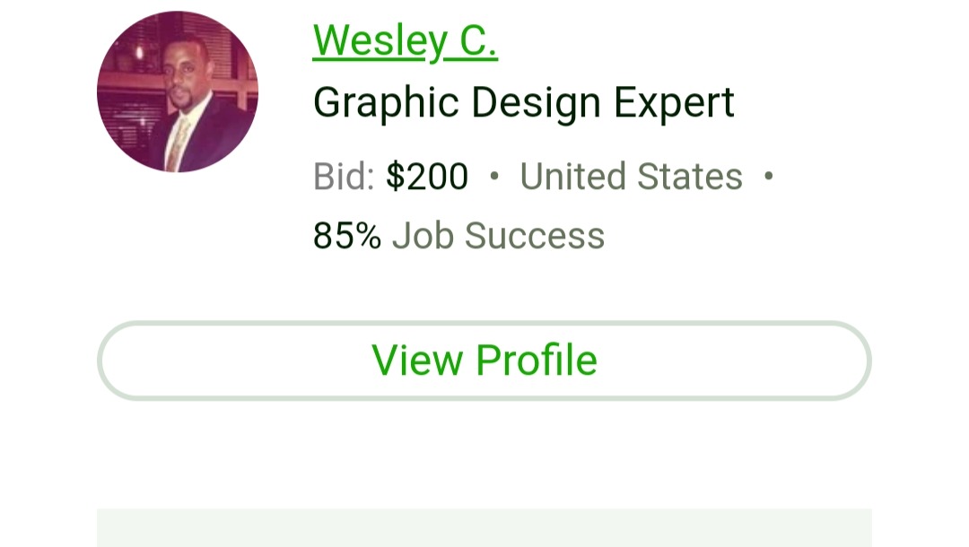Click the word "View" on the profile button
969x547 pixels.
[x=417, y=360]
